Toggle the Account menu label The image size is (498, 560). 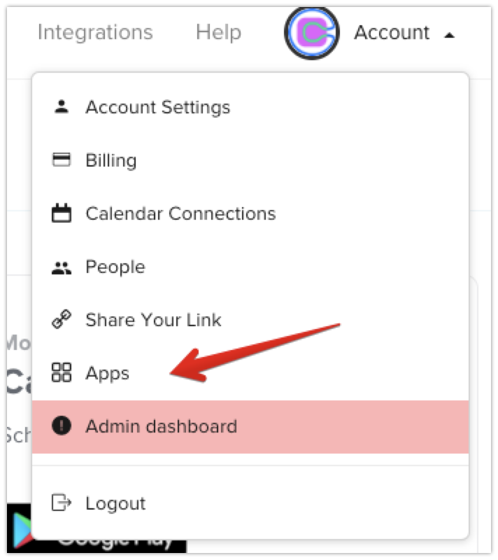(392, 32)
